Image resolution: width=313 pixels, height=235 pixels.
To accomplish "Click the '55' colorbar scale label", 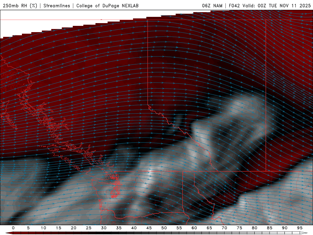I will point(179,228).
